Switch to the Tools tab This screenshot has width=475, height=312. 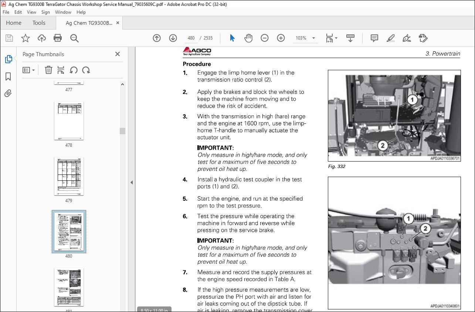[x=39, y=23]
